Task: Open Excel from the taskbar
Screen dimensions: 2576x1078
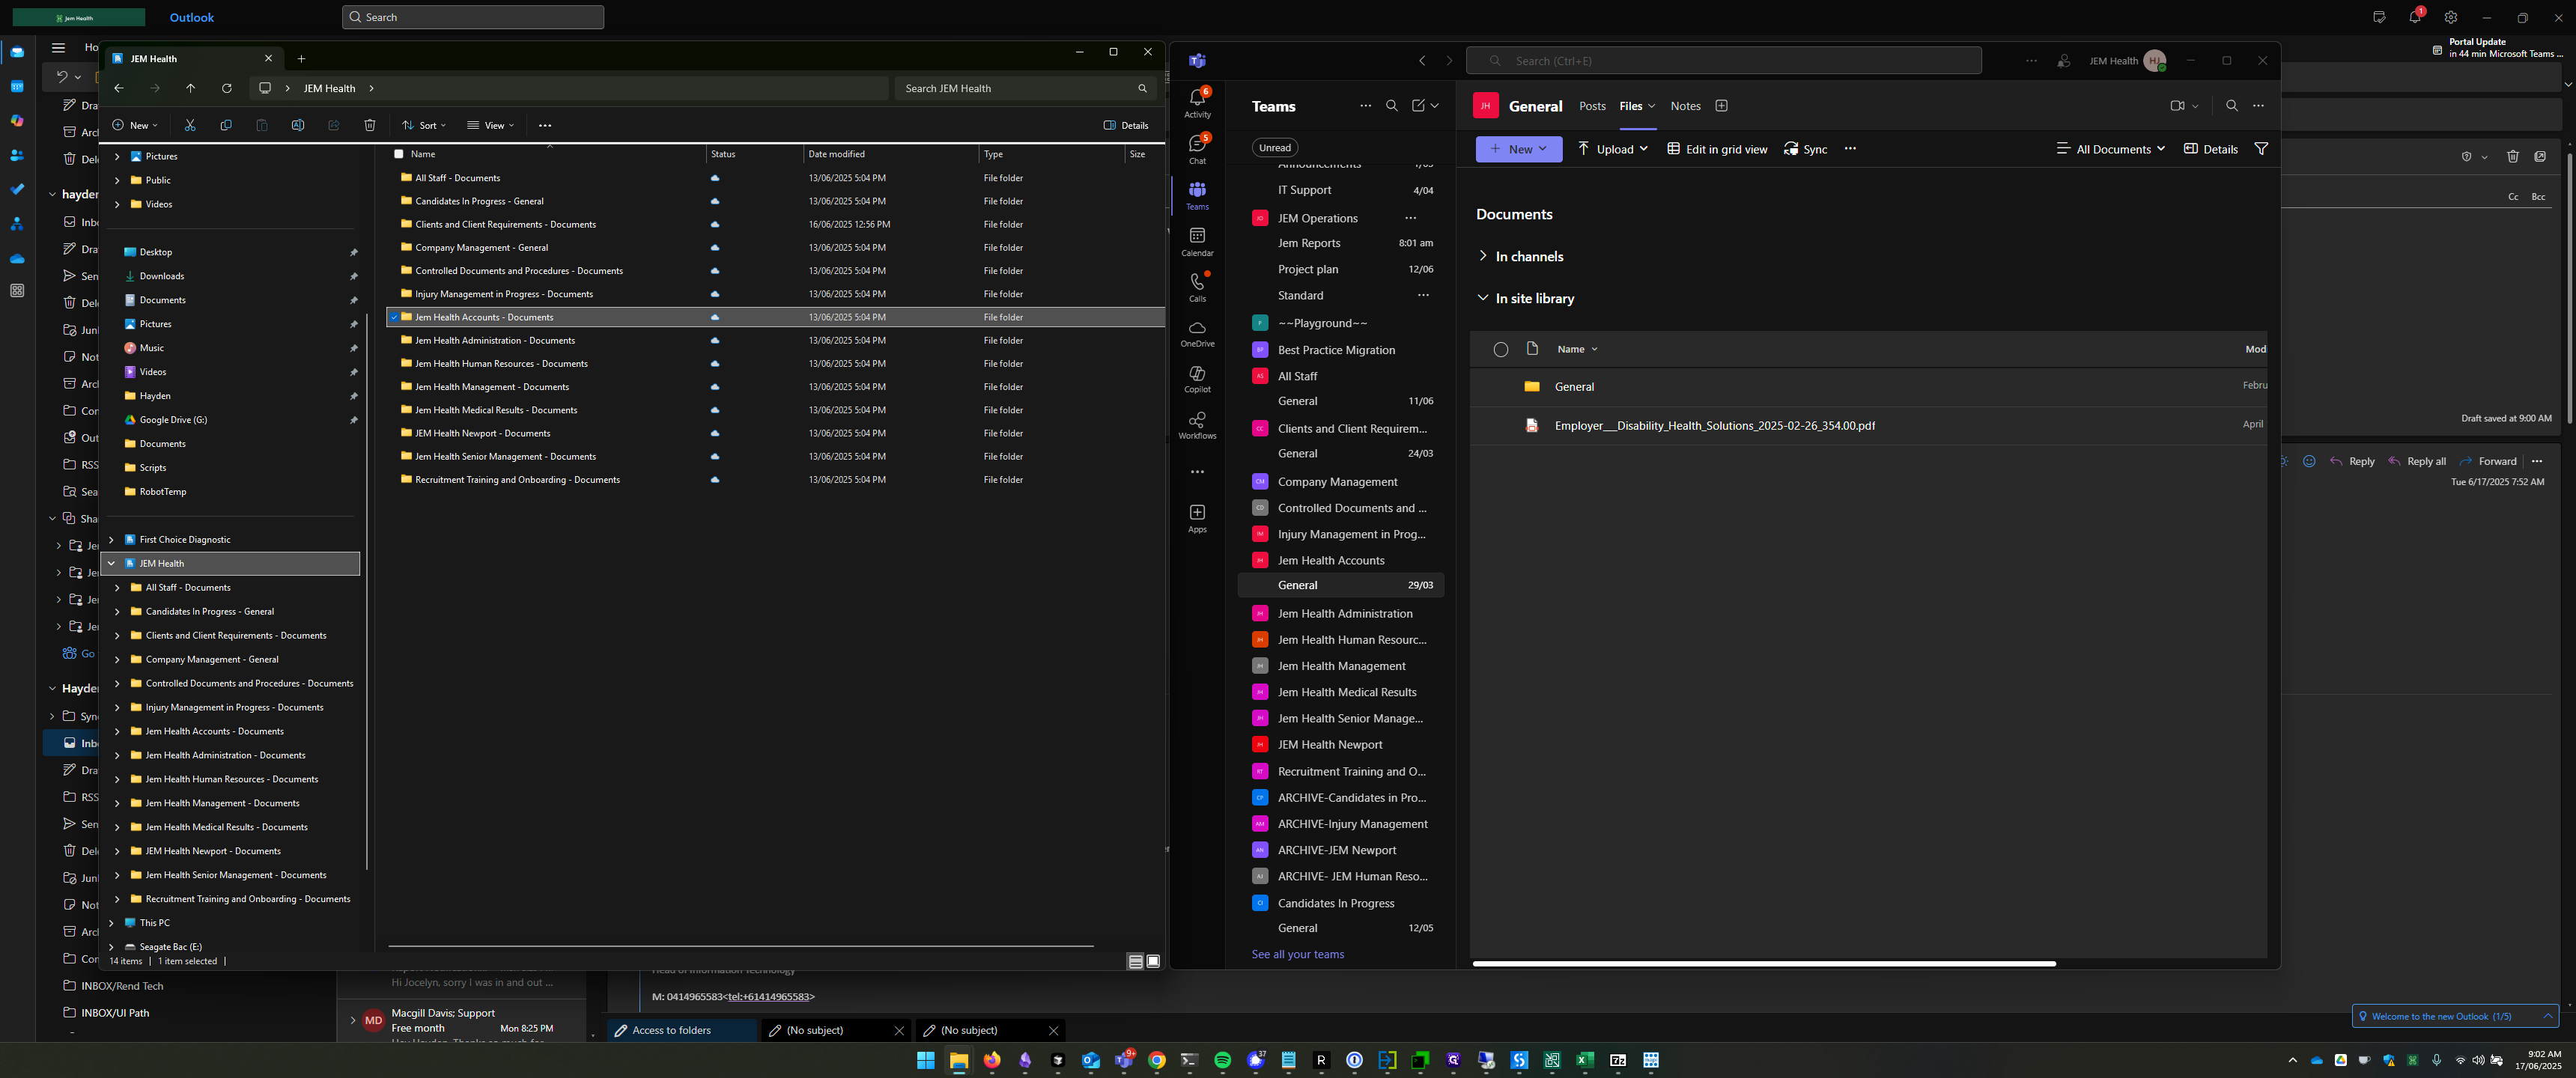Action: (1585, 1061)
